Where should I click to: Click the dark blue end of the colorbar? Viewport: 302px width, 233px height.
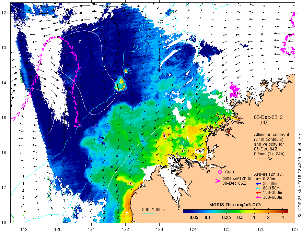click(x=186, y=211)
